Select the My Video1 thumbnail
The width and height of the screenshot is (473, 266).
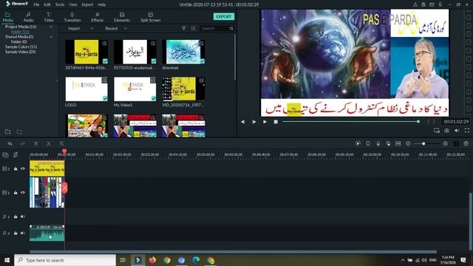[x=135, y=89]
